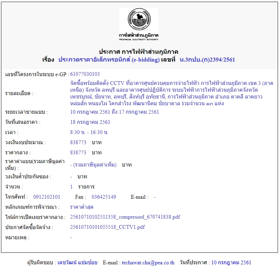This screenshot has height=267, width=279.
Task: Click the CCTV procurement details paragraph
Action: (x=171, y=93)
